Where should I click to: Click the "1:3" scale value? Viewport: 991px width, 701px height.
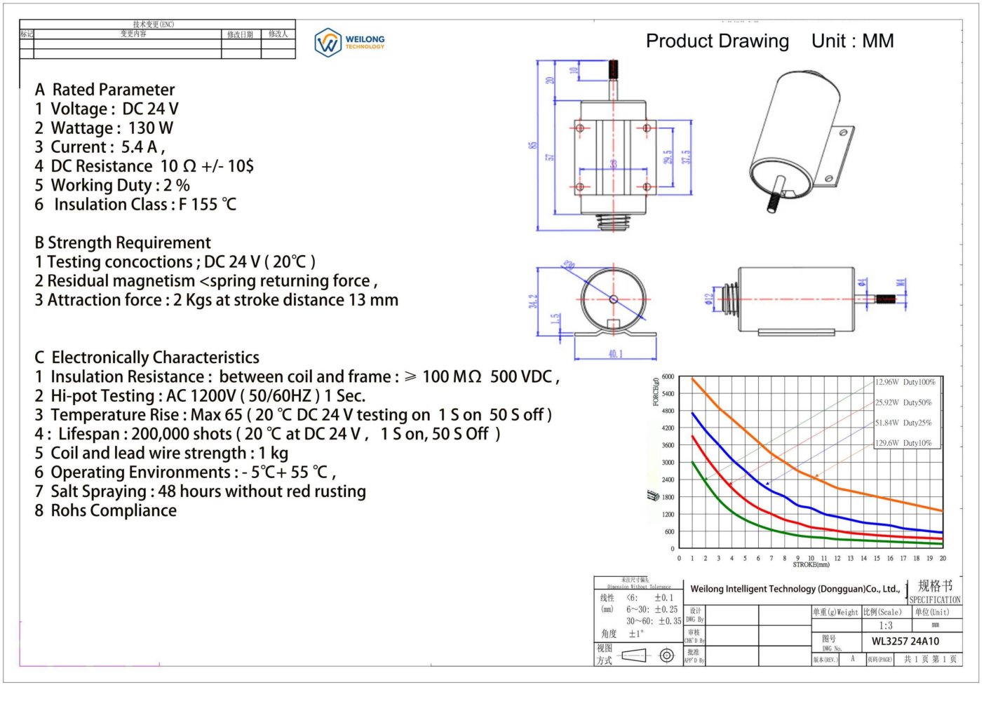click(x=886, y=626)
